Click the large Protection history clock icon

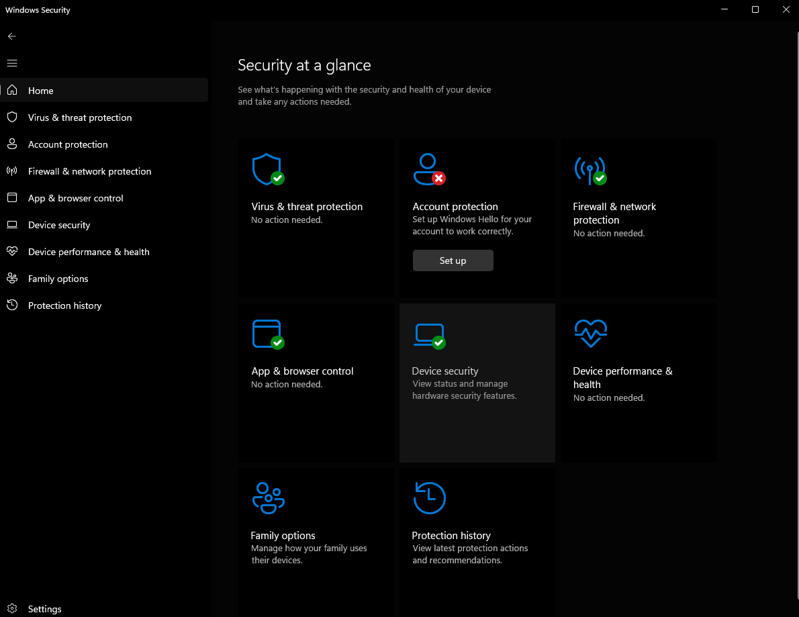(x=429, y=497)
